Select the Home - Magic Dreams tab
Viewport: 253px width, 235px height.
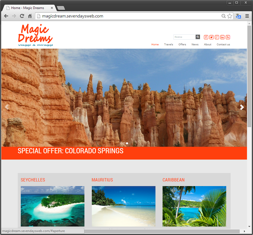coord(30,8)
